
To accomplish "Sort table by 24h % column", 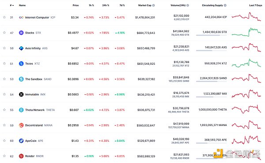I will (106, 5).
